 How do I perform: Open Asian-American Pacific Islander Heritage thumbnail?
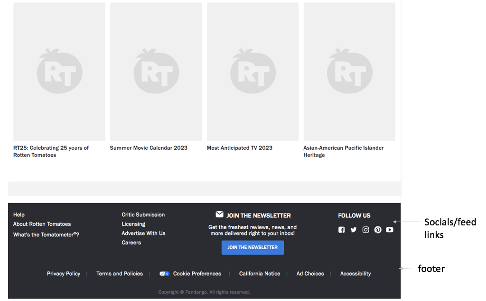coord(349,72)
